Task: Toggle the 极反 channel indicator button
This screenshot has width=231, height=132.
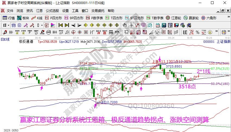Action: tap(46, 25)
